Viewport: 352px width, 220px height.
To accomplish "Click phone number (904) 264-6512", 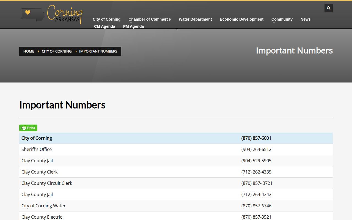I will tap(256, 149).
